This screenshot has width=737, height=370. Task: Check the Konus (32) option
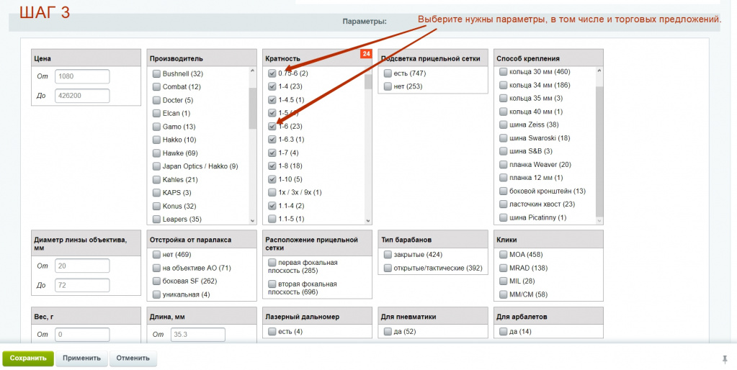156,206
